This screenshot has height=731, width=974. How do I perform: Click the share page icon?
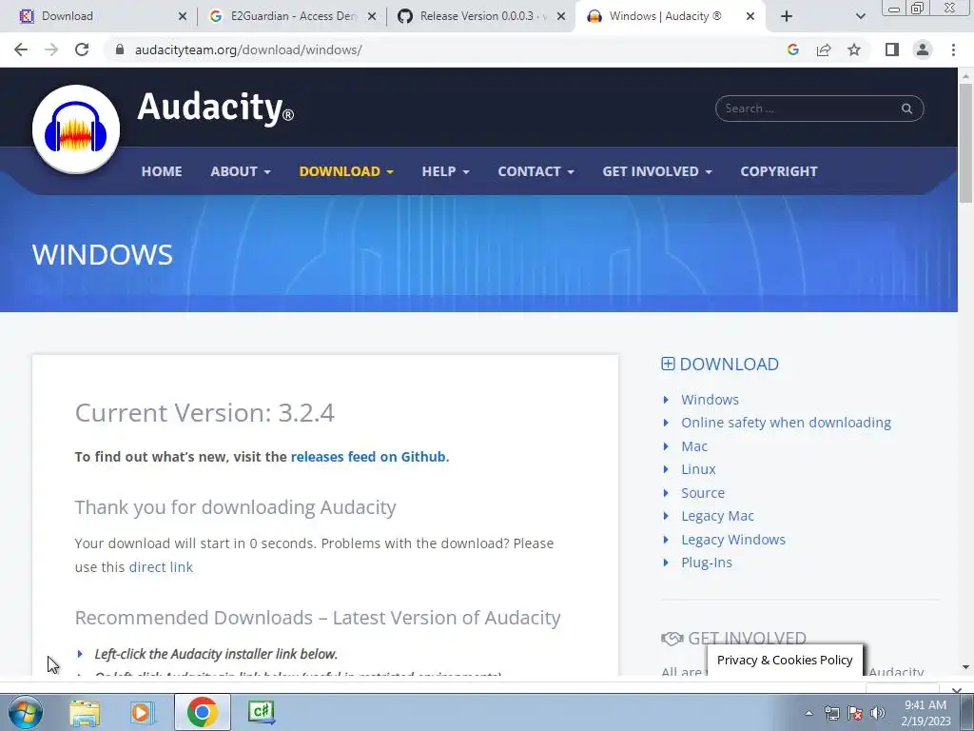pos(824,49)
